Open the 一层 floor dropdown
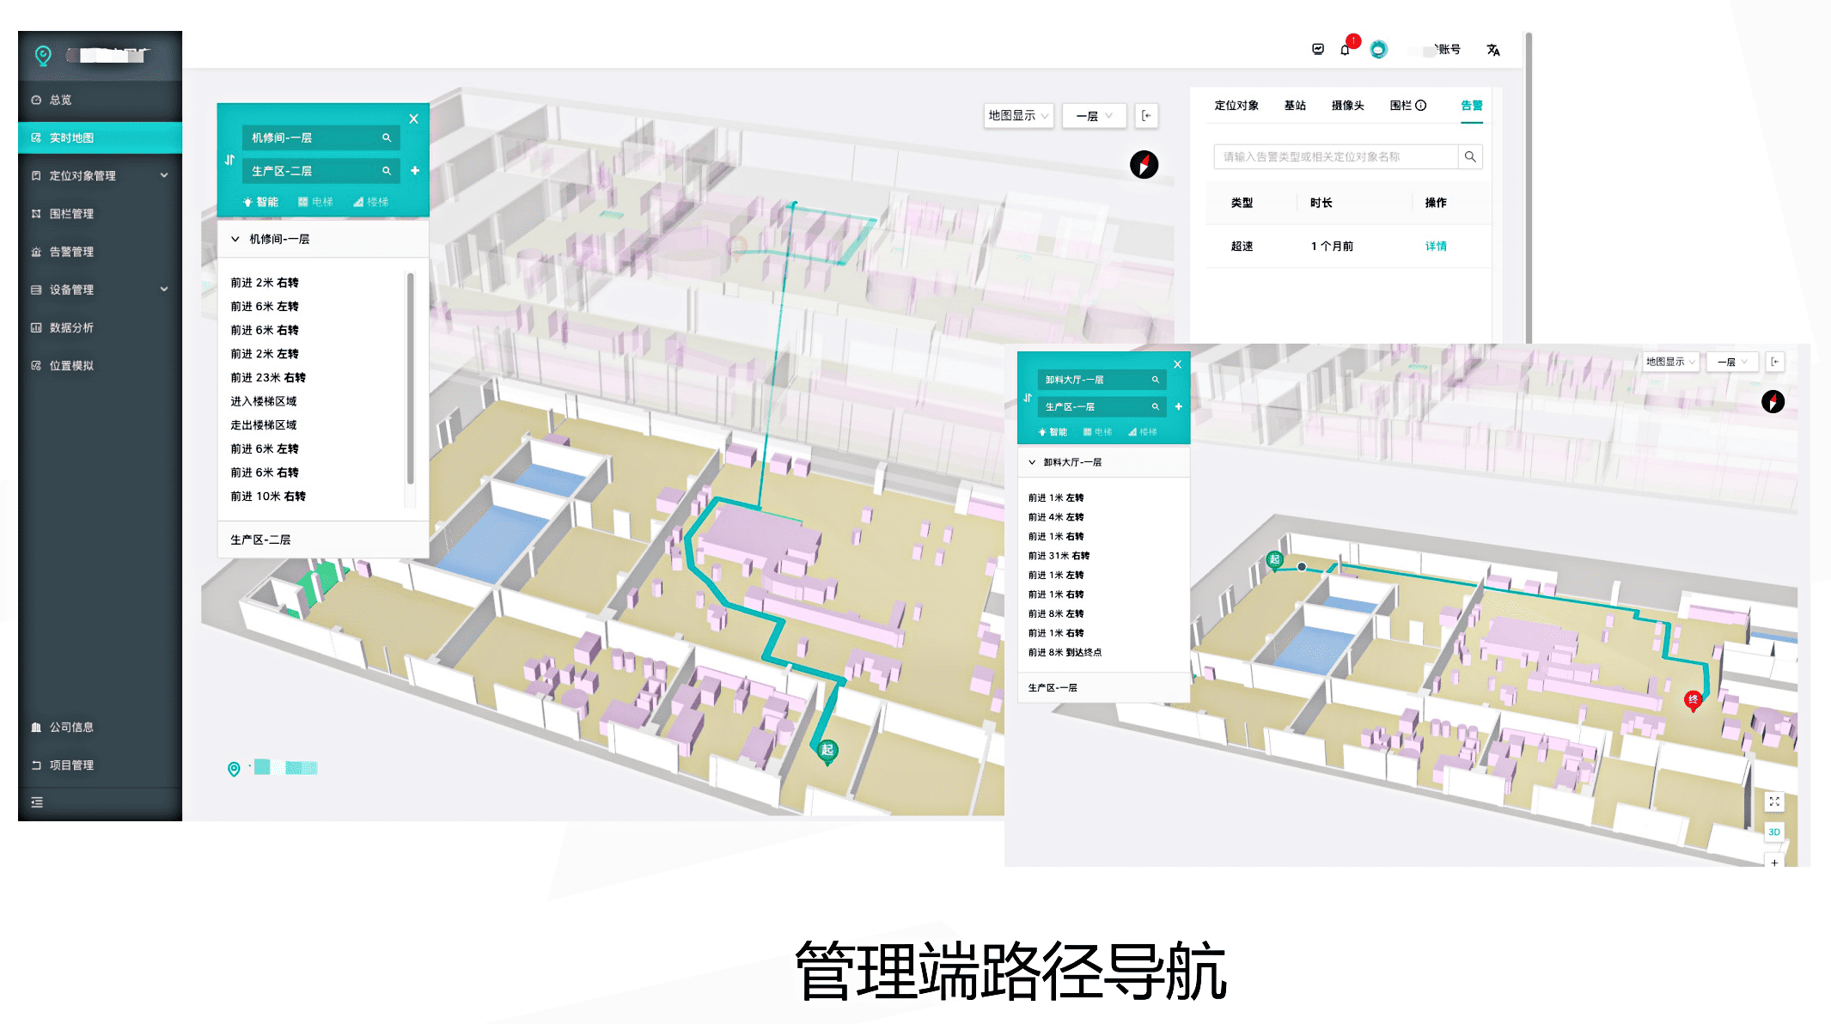This screenshot has height=1024, width=1831. coord(1094,116)
